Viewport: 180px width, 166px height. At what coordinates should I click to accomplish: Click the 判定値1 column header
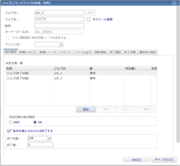pos(138,68)
